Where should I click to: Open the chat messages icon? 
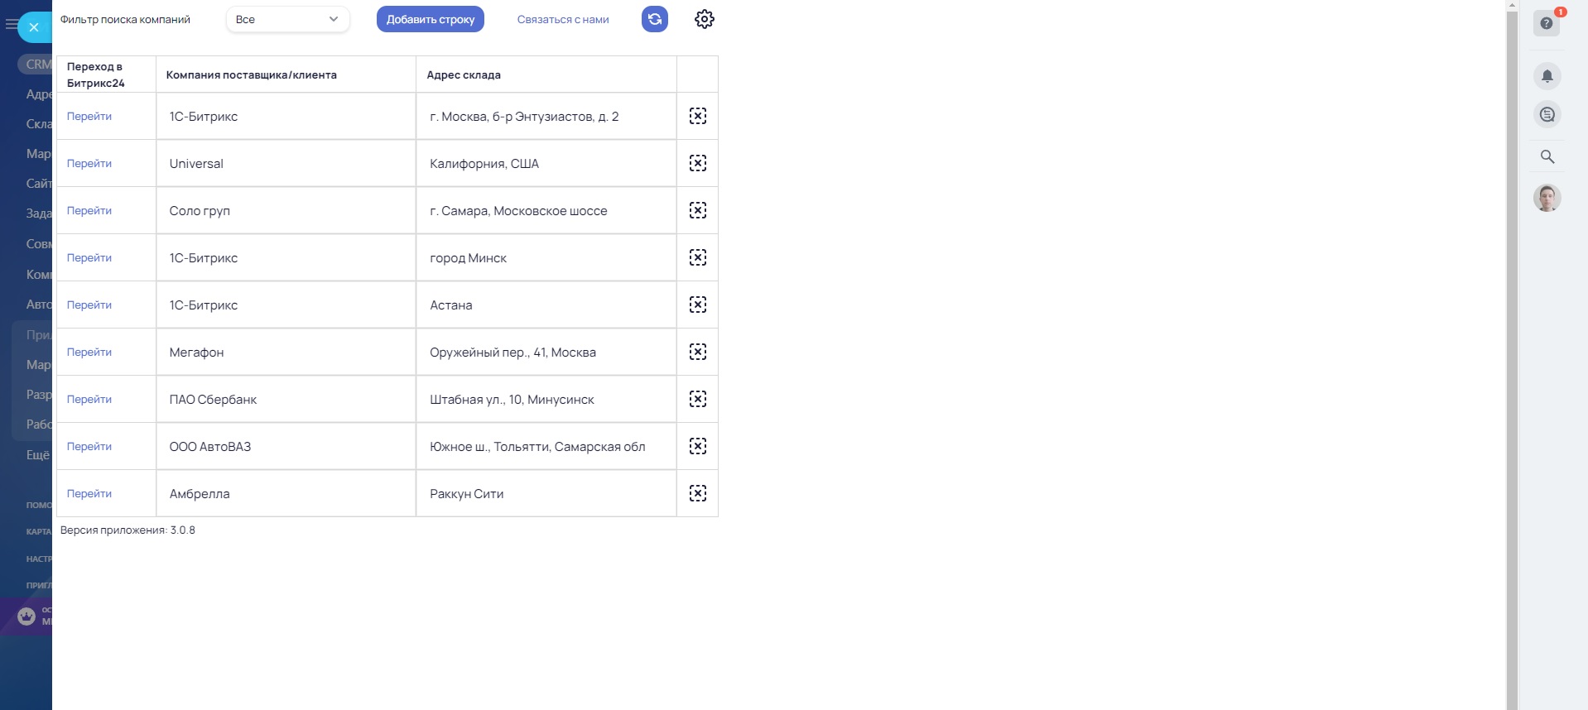coord(1547,114)
